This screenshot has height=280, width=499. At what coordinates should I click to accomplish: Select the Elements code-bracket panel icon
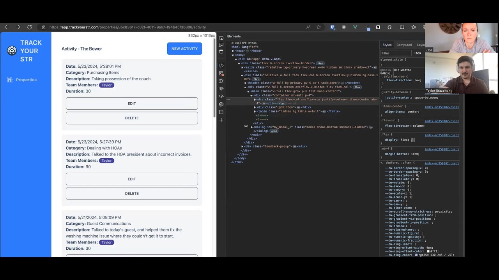click(221, 65)
